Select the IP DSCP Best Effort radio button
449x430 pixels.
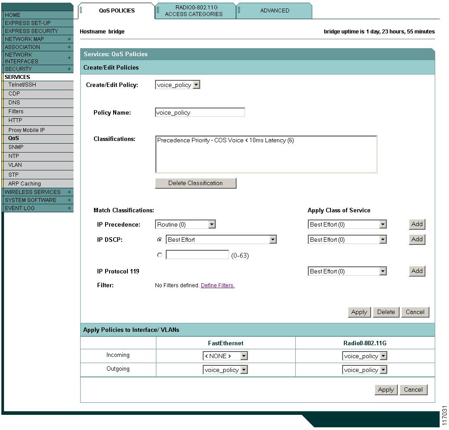[x=160, y=240]
